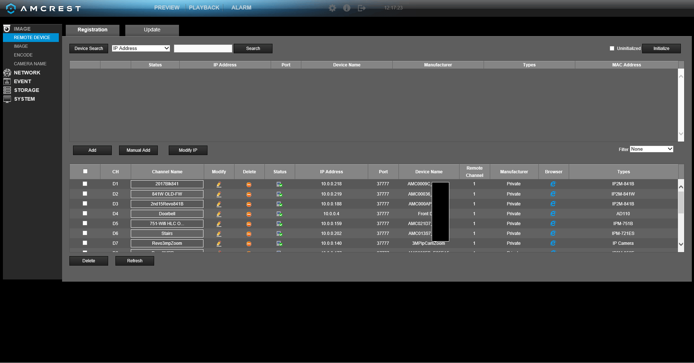Switch to the Update tab
The width and height of the screenshot is (694, 363).
[x=152, y=30]
